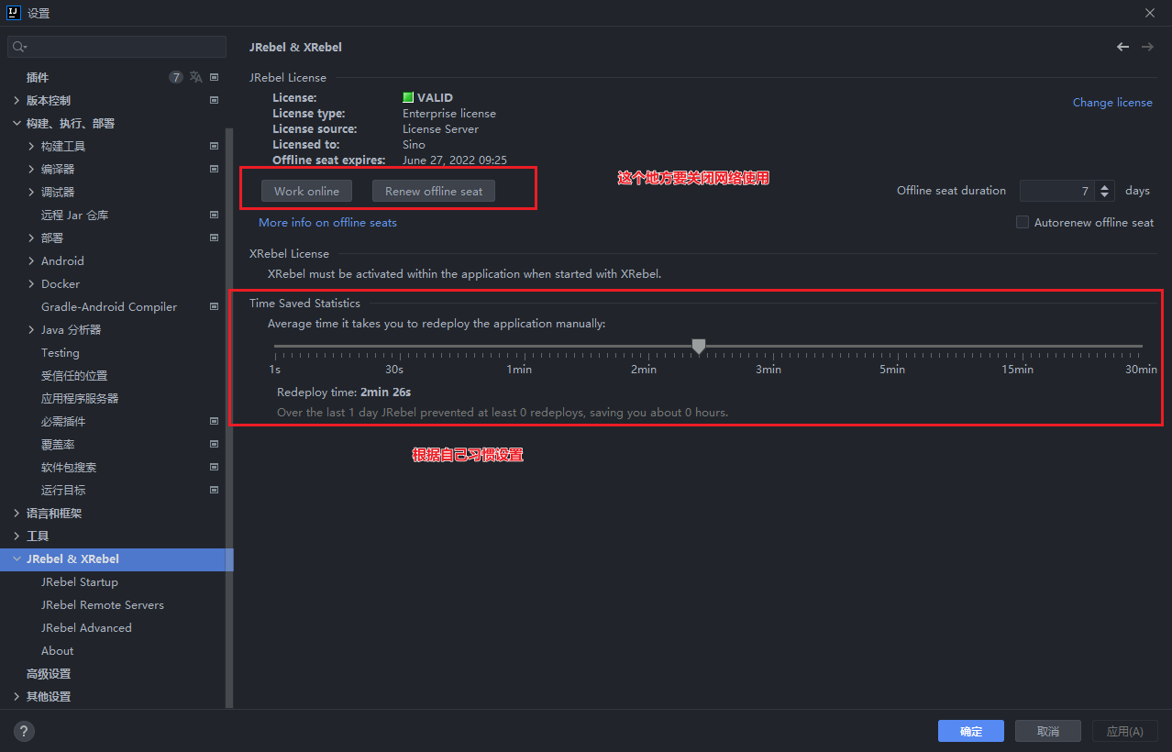Click the project-level icon beside 部署
The image size is (1172, 752).
tap(214, 238)
